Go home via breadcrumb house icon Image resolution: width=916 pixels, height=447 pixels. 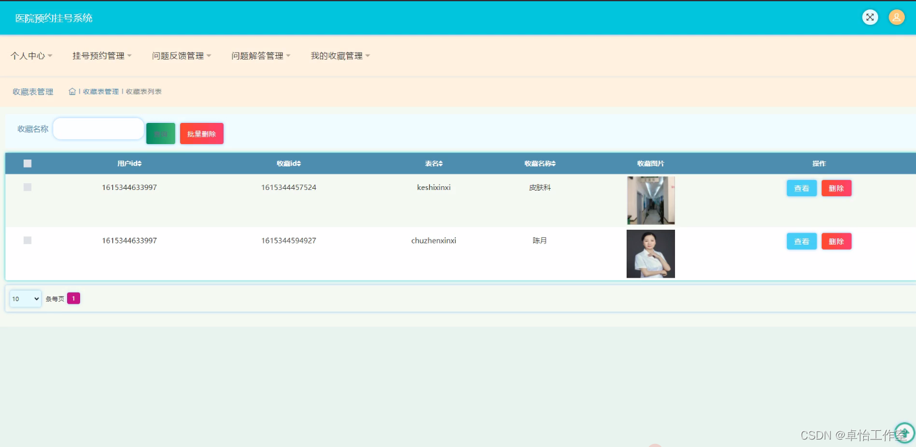click(72, 91)
